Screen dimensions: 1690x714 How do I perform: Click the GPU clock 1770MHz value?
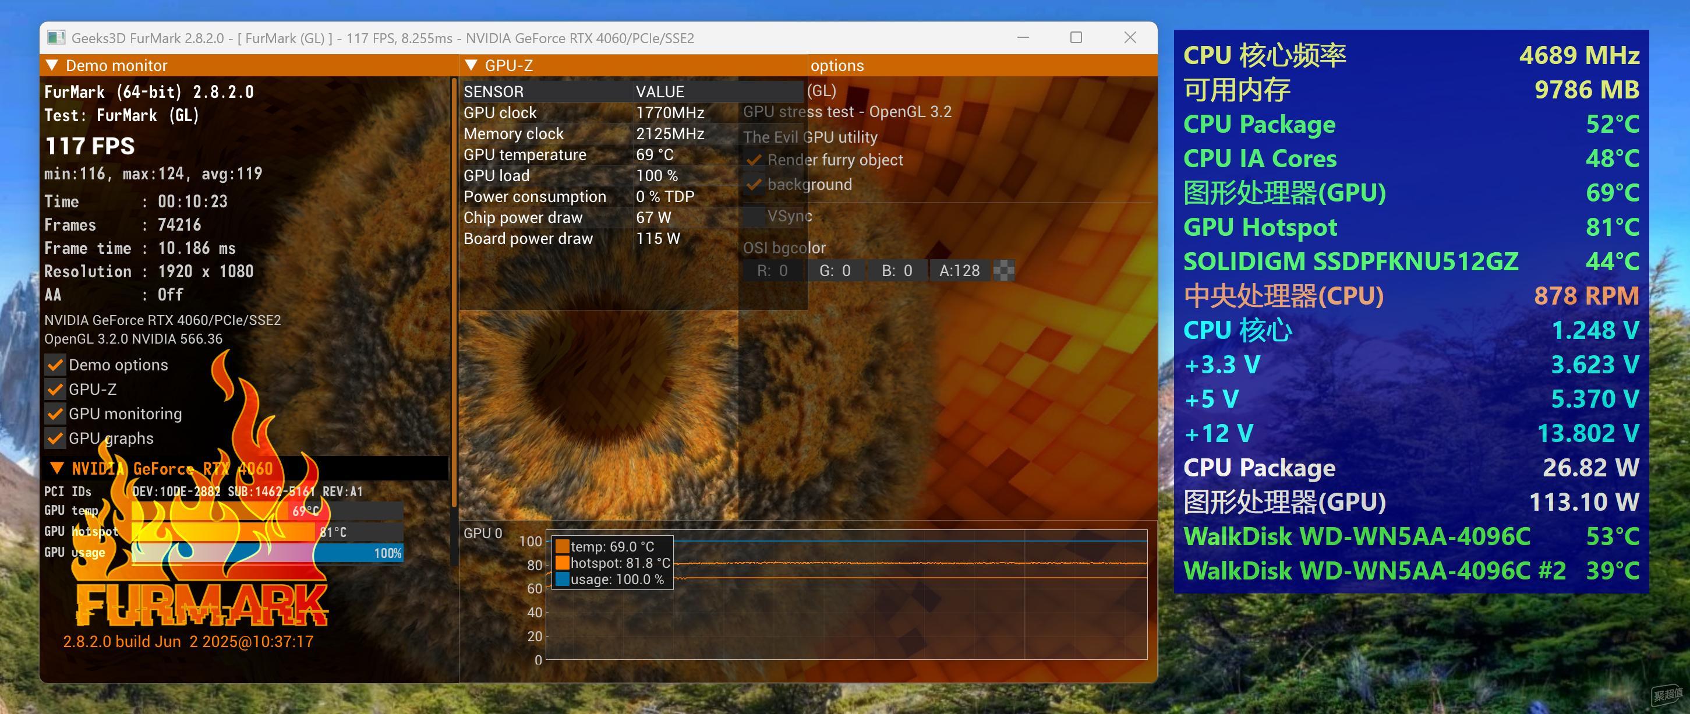tap(670, 113)
